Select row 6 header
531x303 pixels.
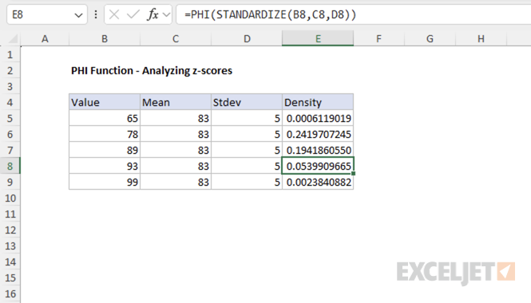pos(10,134)
